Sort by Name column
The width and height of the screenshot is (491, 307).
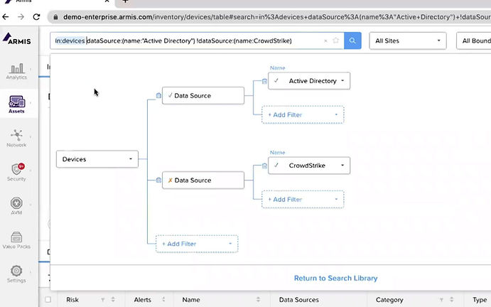(x=258, y=299)
